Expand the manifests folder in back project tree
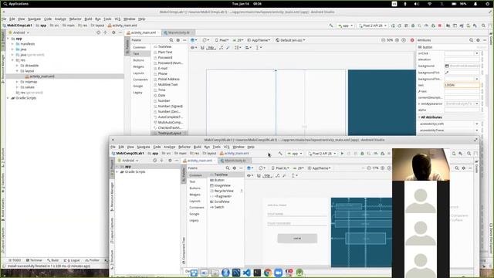The width and height of the screenshot is (494, 278). (12, 44)
